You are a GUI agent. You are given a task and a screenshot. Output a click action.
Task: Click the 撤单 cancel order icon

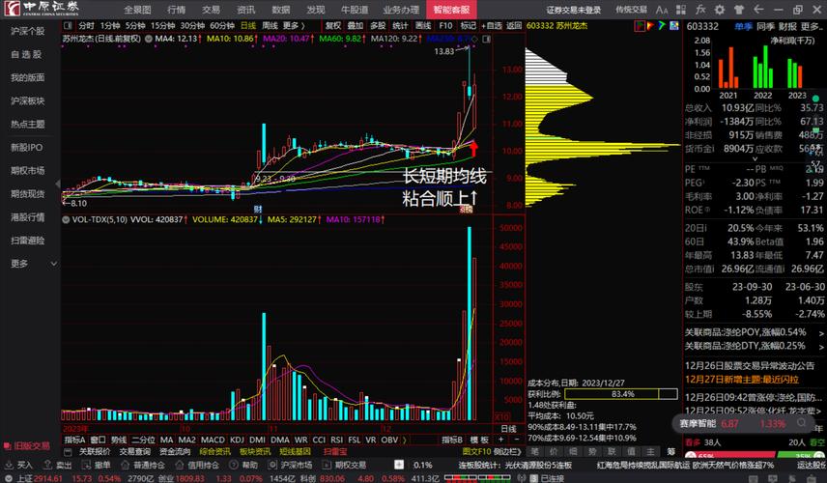coord(87,465)
